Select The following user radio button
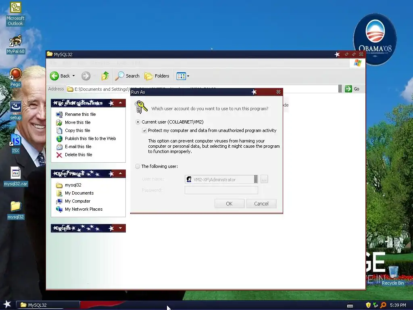 [x=138, y=166]
